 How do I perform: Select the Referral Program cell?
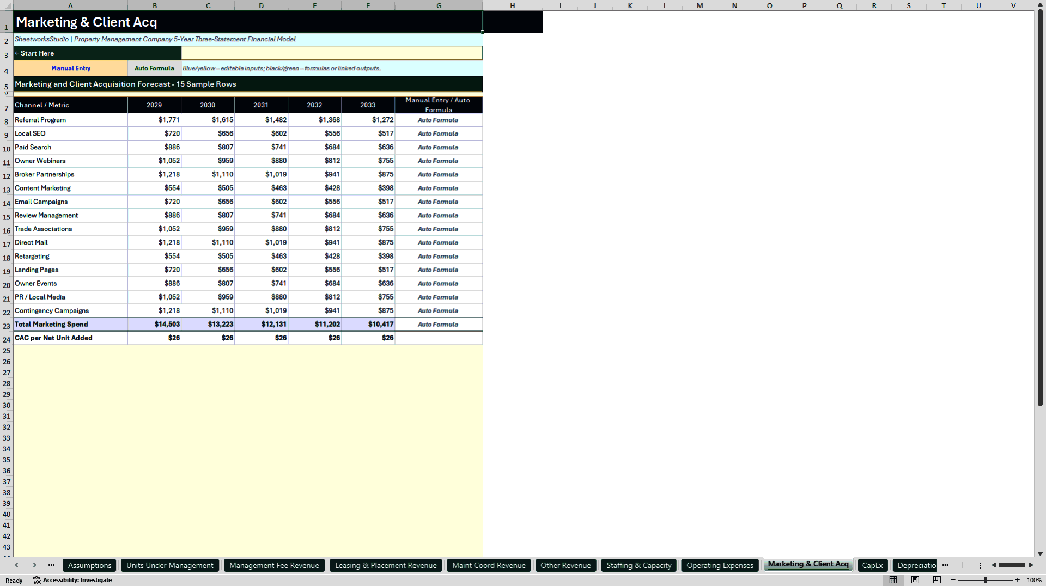[70, 120]
